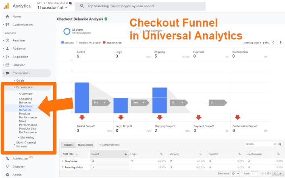Click the Behavior window icon

pyautogui.click(x=7, y=65)
